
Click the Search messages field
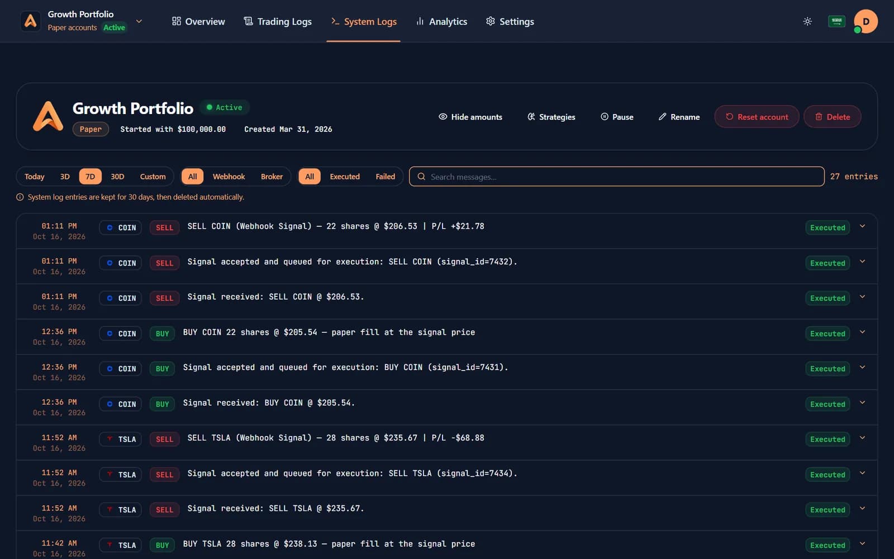pyautogui.click(x=616, y=177)
